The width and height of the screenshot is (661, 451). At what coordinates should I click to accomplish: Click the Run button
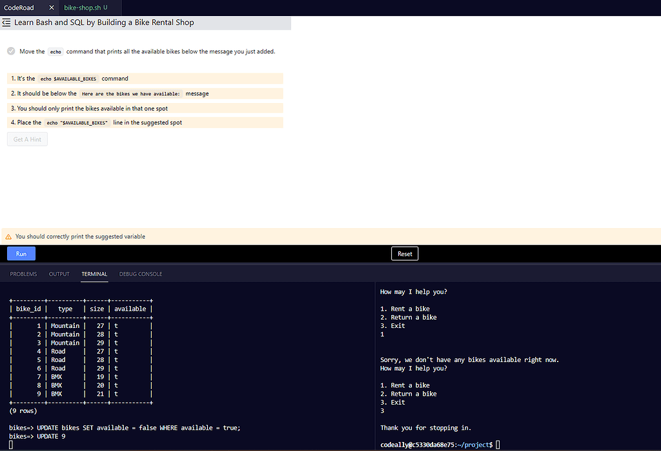click(21, 253)
